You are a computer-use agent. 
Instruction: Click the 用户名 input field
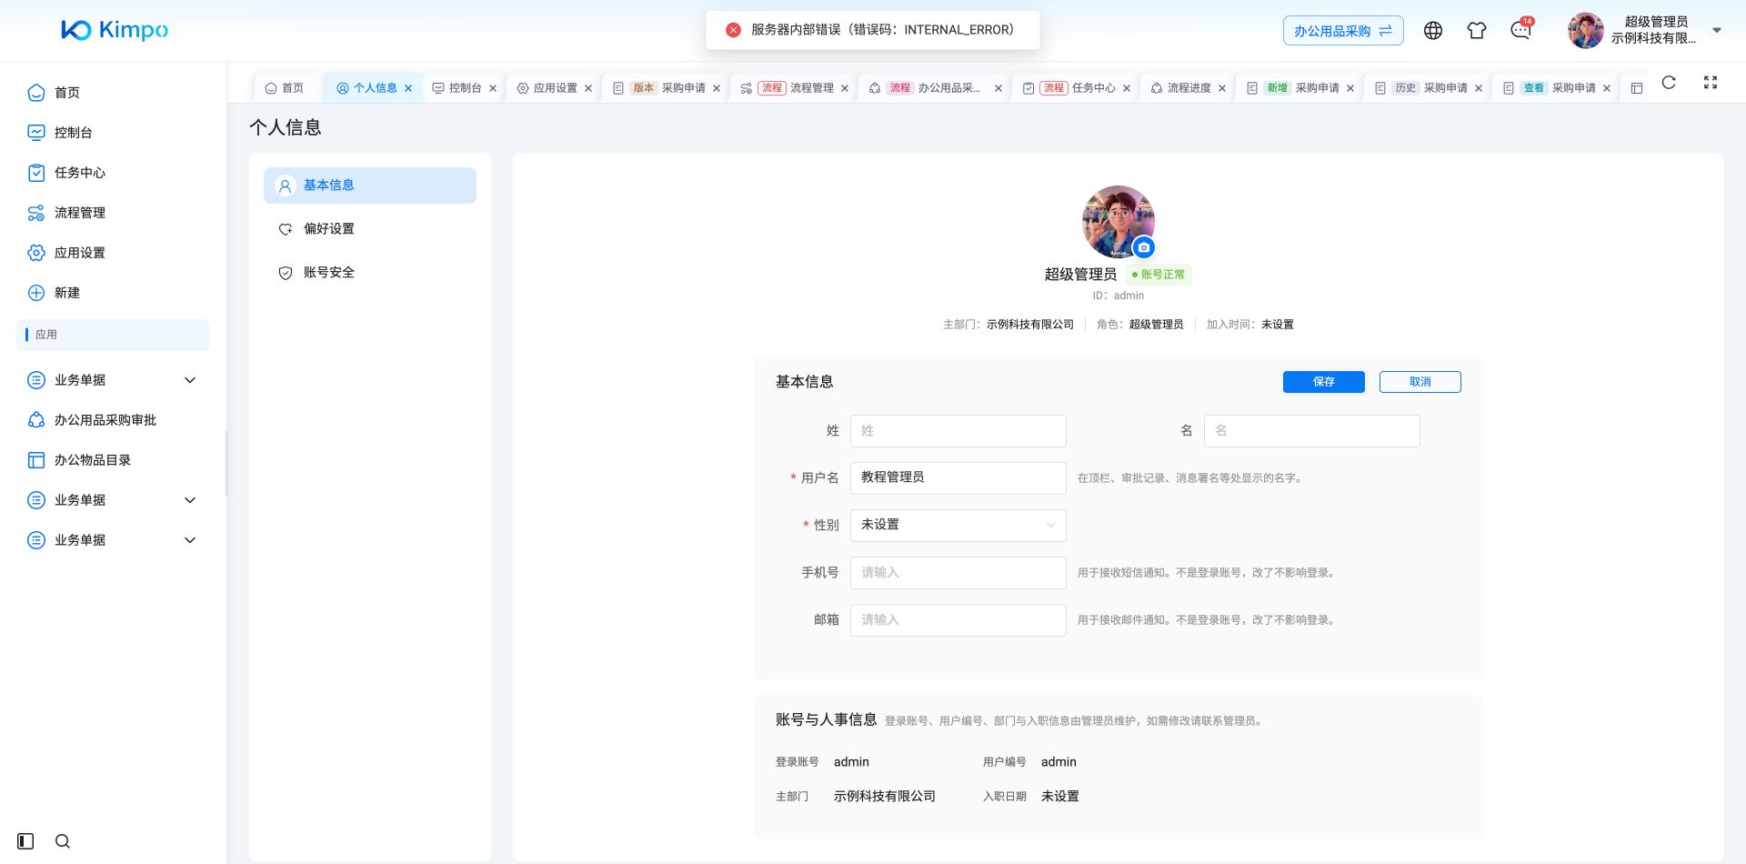pos(958,477)
